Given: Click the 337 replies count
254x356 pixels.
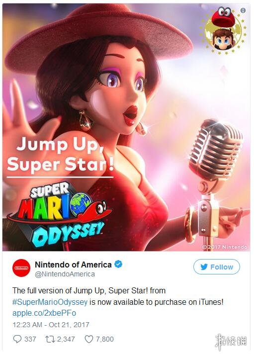Looking at the screenshot, I should (30, 339).
